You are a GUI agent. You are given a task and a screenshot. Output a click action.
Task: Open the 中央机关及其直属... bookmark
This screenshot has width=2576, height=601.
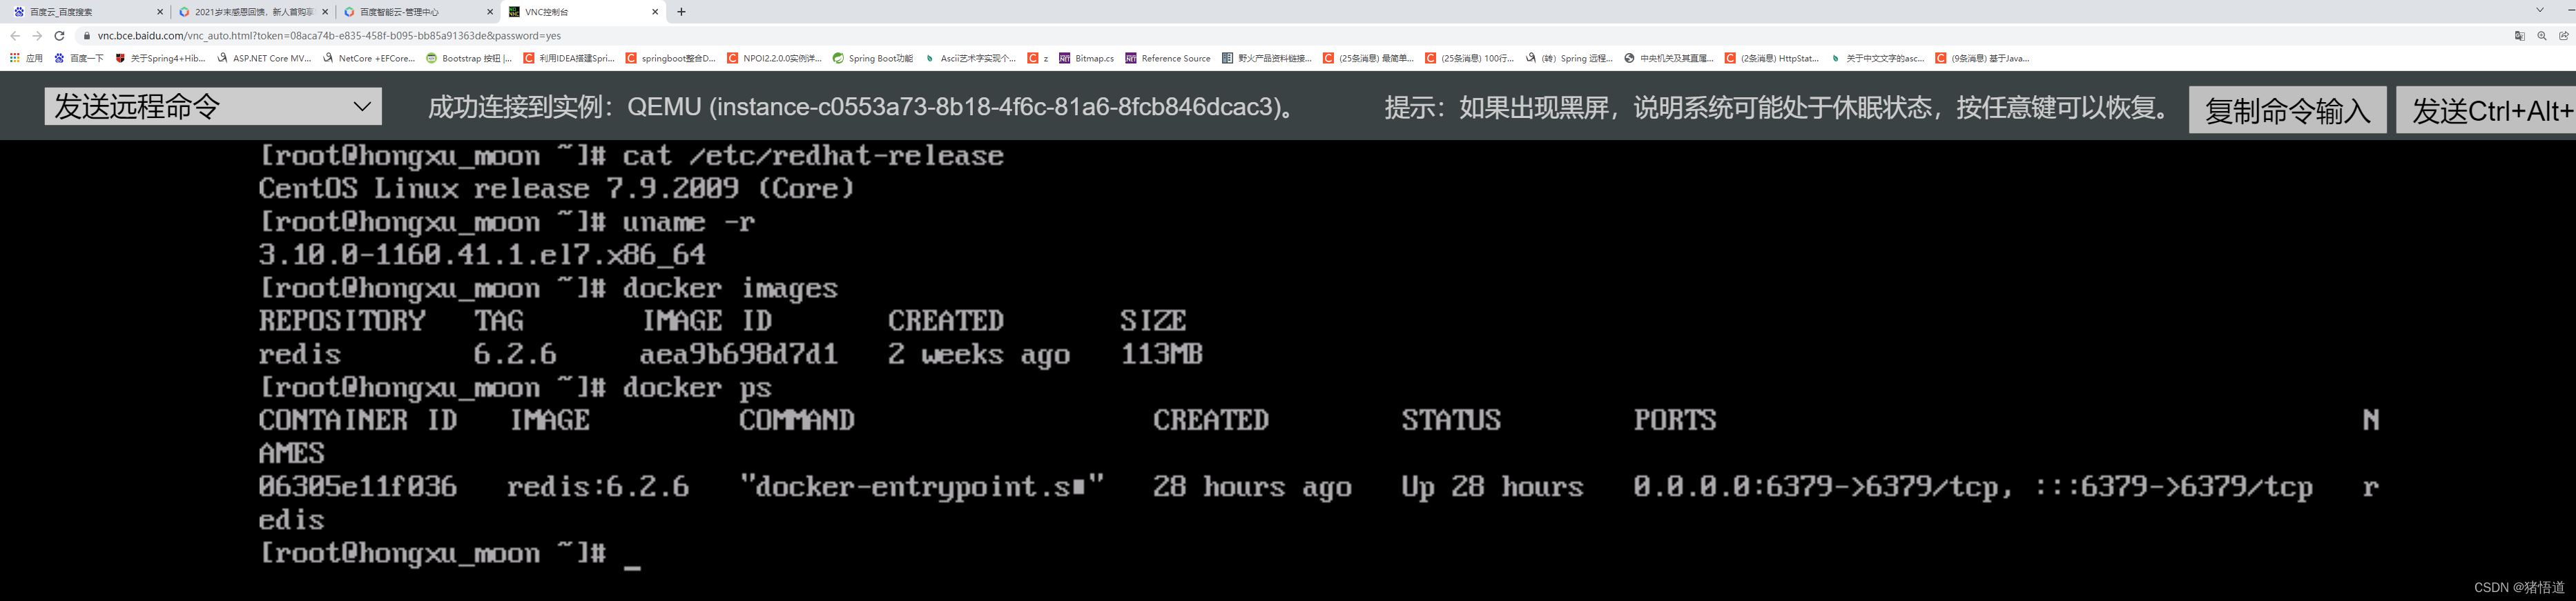point(1669,58)
